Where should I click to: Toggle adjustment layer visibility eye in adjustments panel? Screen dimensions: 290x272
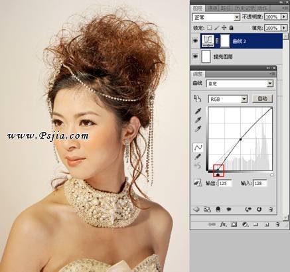tap(229, 209)
